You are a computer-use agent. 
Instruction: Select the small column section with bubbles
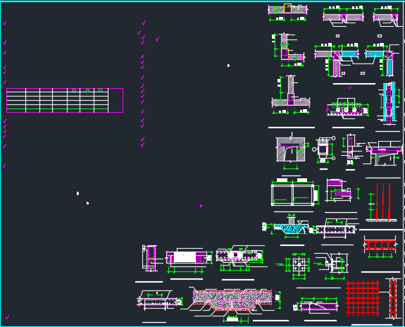click(x=323, y=149)
